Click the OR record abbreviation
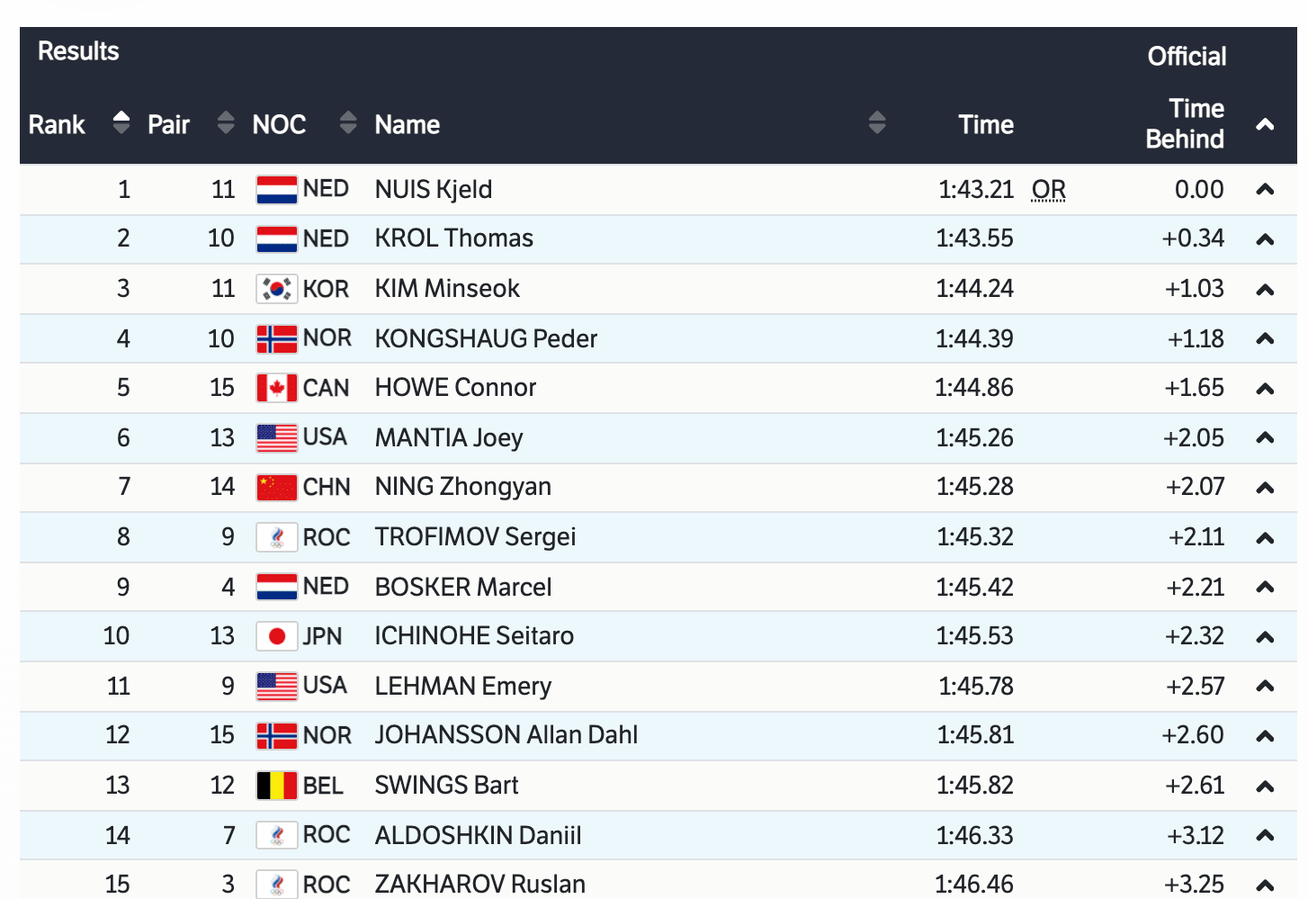 pos(1048,190)
